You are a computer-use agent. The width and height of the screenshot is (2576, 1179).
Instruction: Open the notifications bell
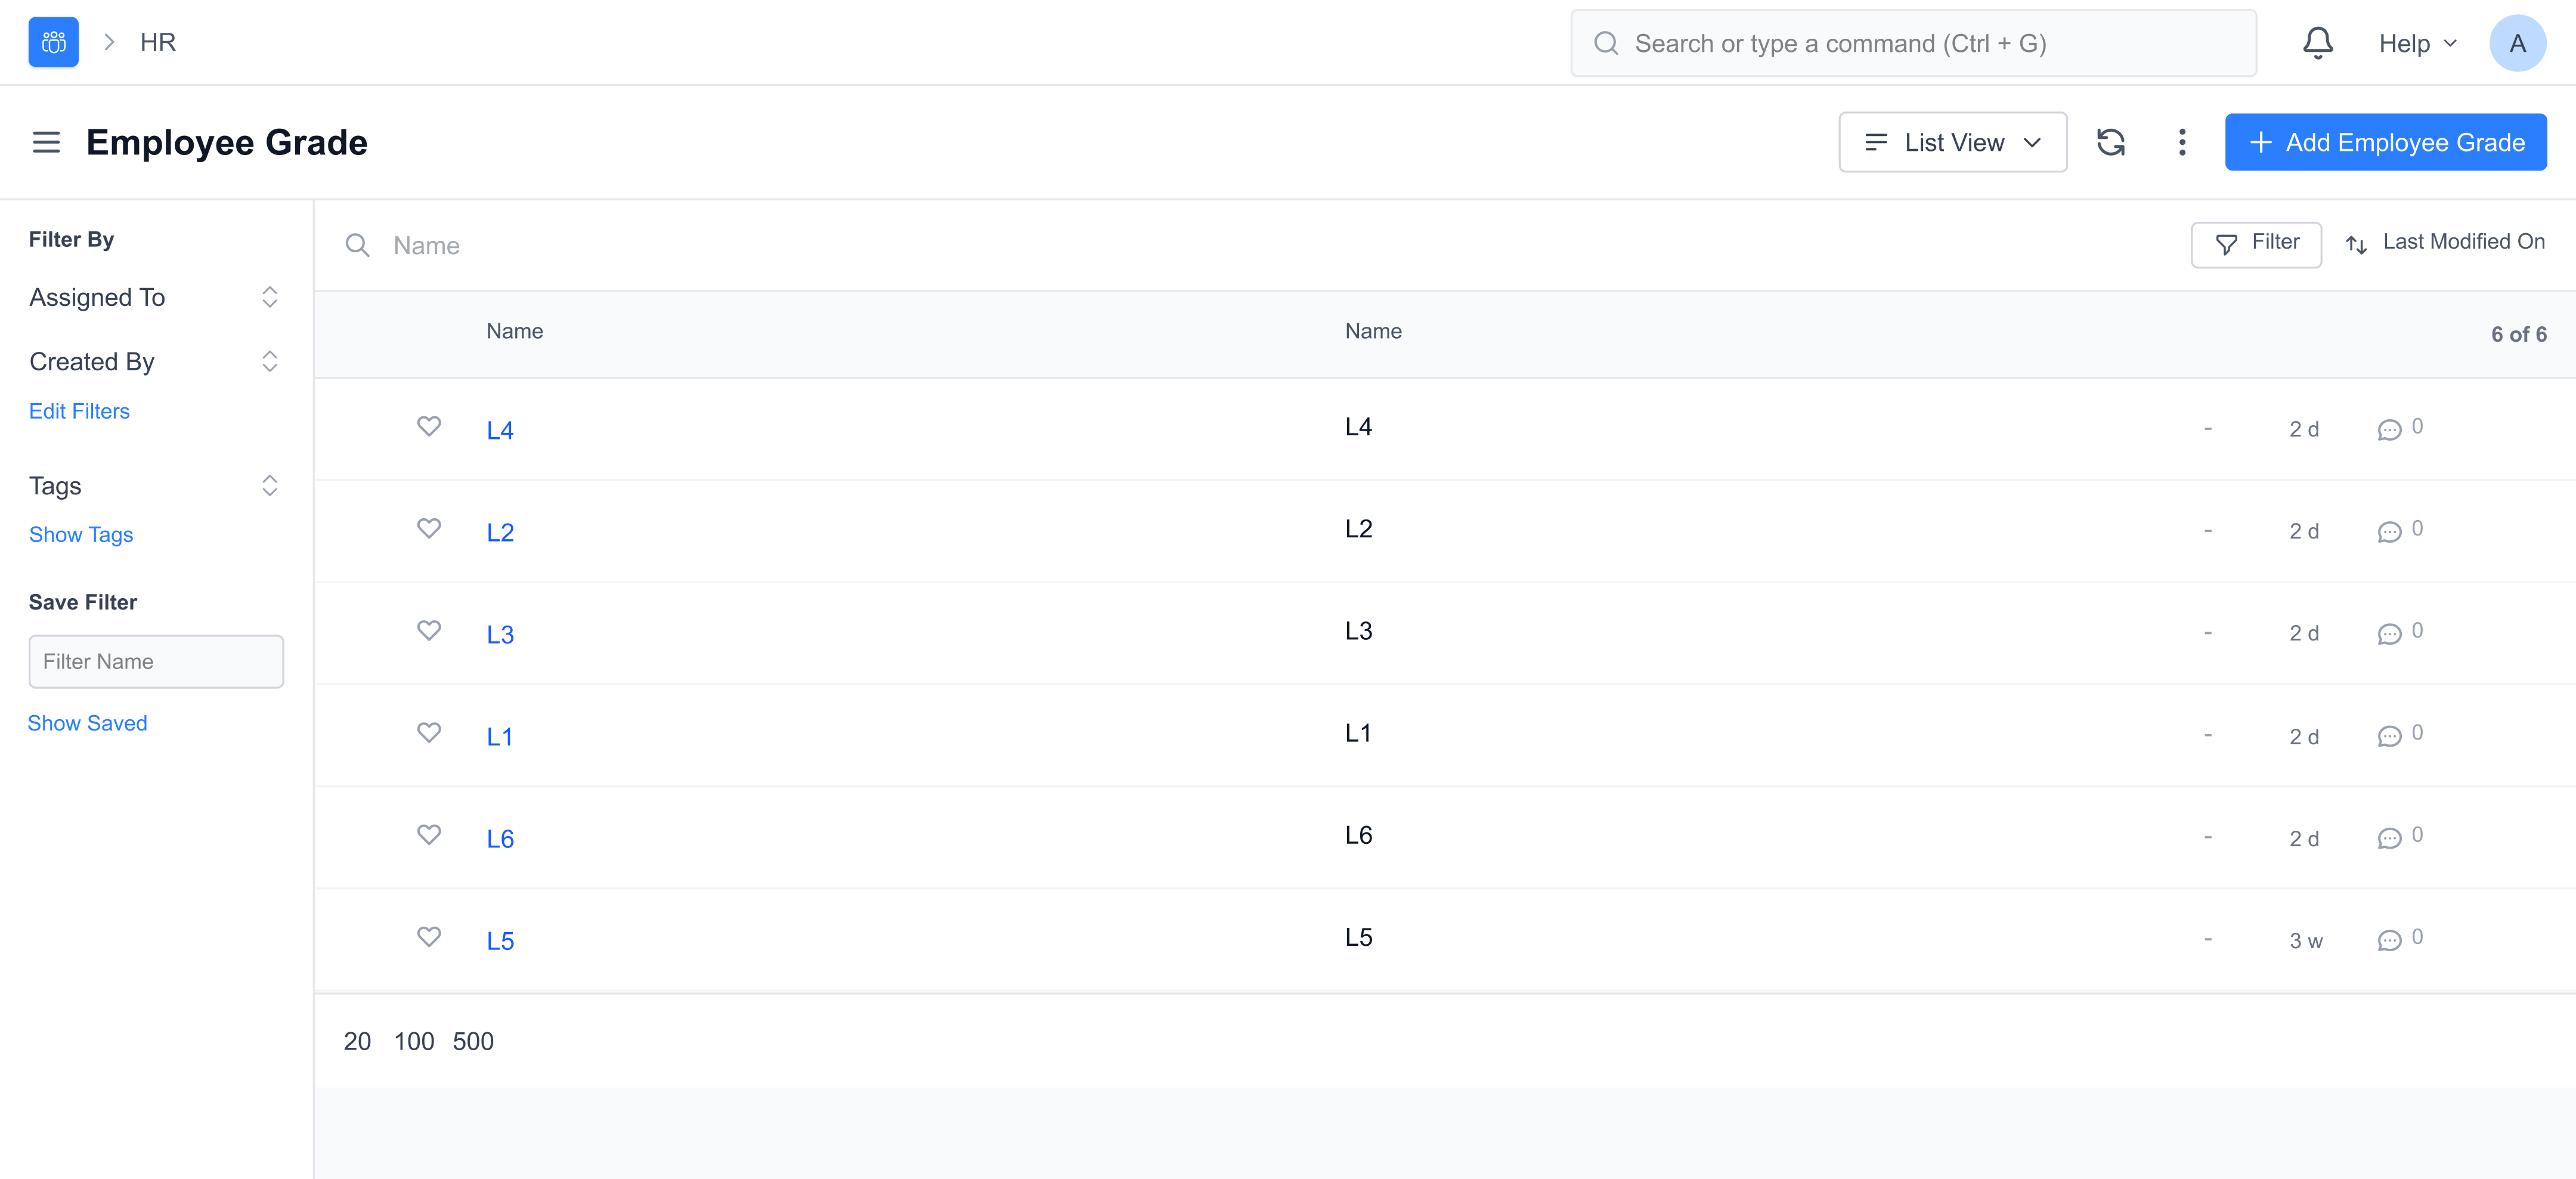pos(2317,43)
